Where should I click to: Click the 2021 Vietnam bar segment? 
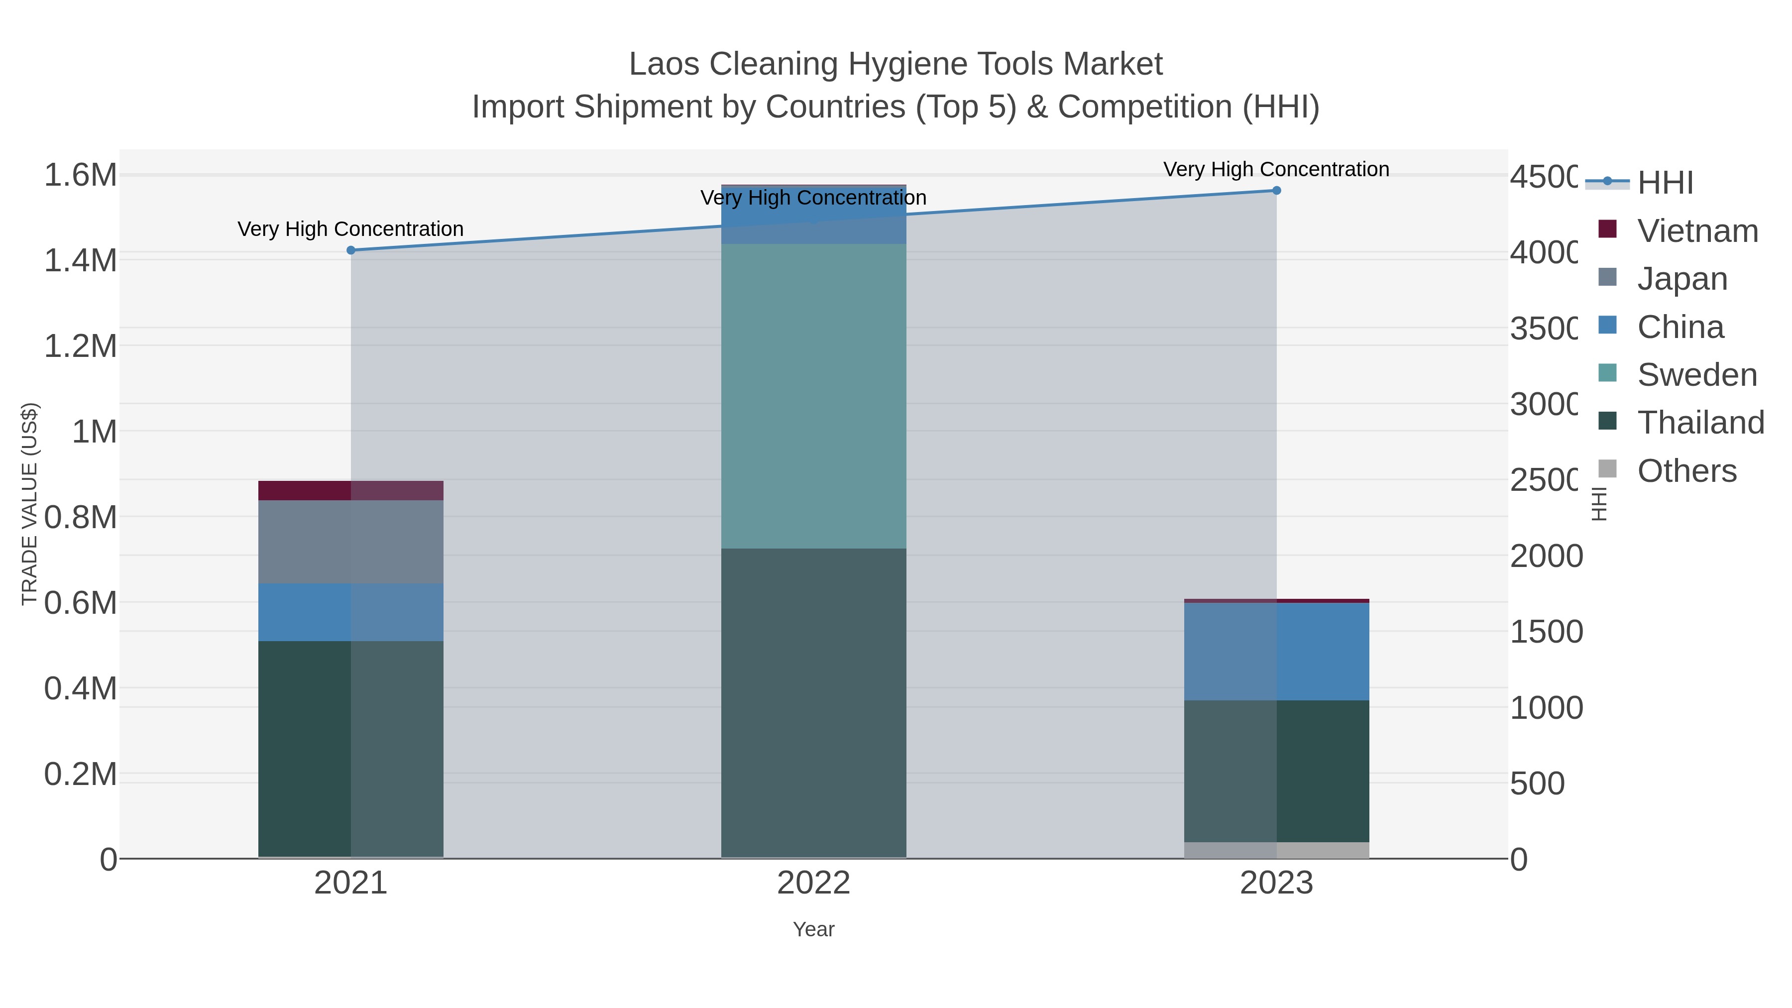(x=350, y=490)
